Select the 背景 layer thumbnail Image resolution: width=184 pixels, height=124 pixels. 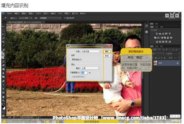[155, 63]
